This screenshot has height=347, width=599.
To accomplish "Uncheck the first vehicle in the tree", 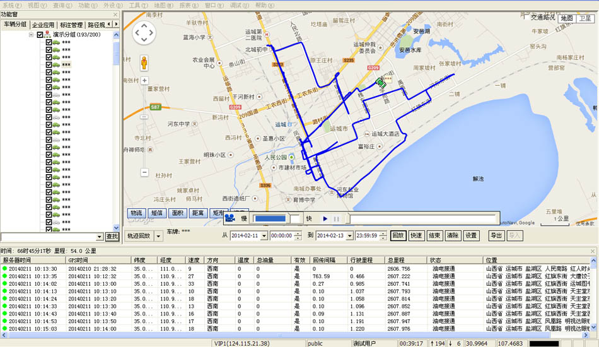I will click(x=49, y=42).
